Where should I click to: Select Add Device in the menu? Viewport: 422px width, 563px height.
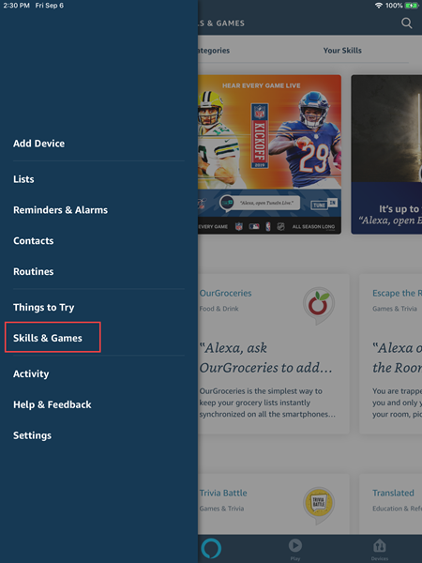[39, 144]
